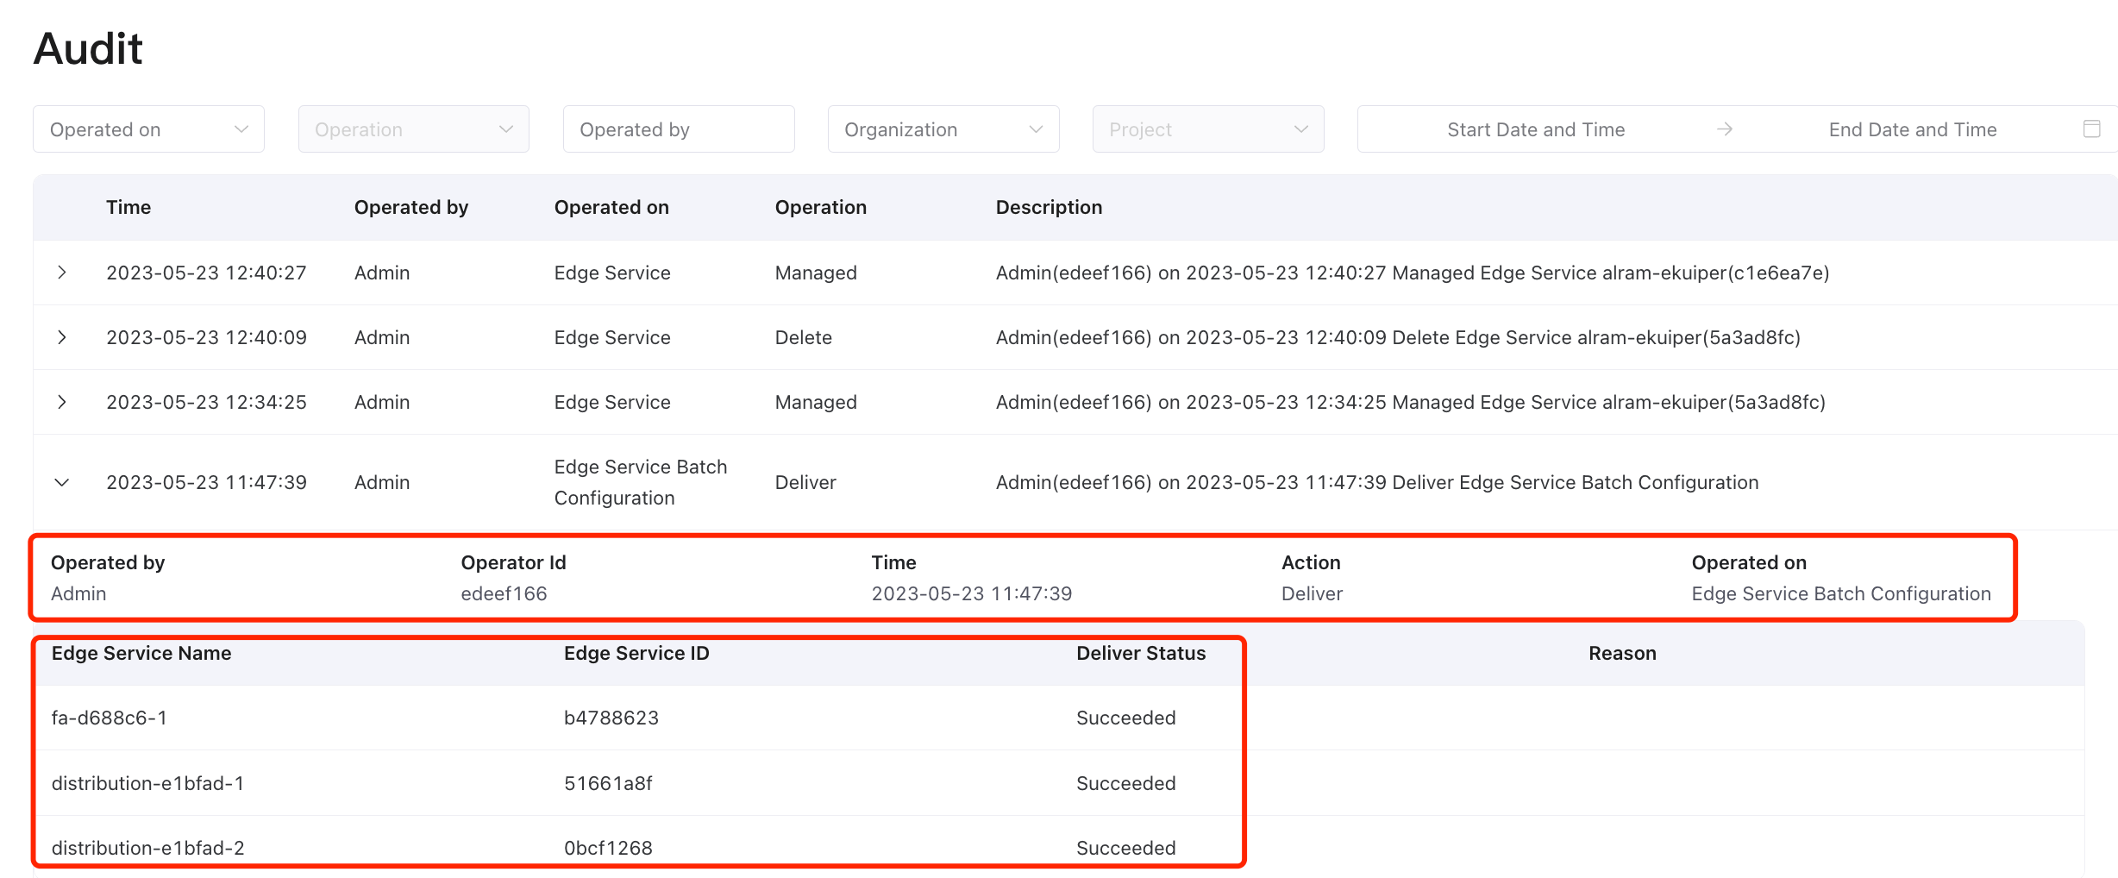The height and width of the screenshot is (878, 2118).
Task: Click the Operated by search field
Action: coord(678,129)
